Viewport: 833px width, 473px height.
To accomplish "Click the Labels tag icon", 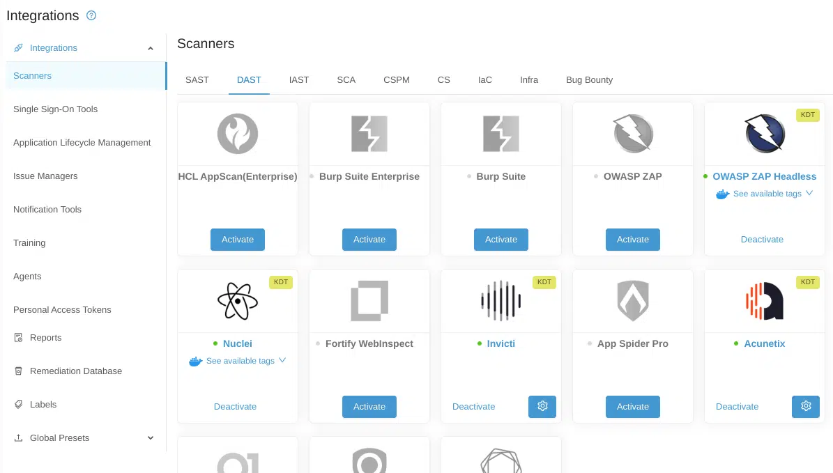I will tap(18, 405).
